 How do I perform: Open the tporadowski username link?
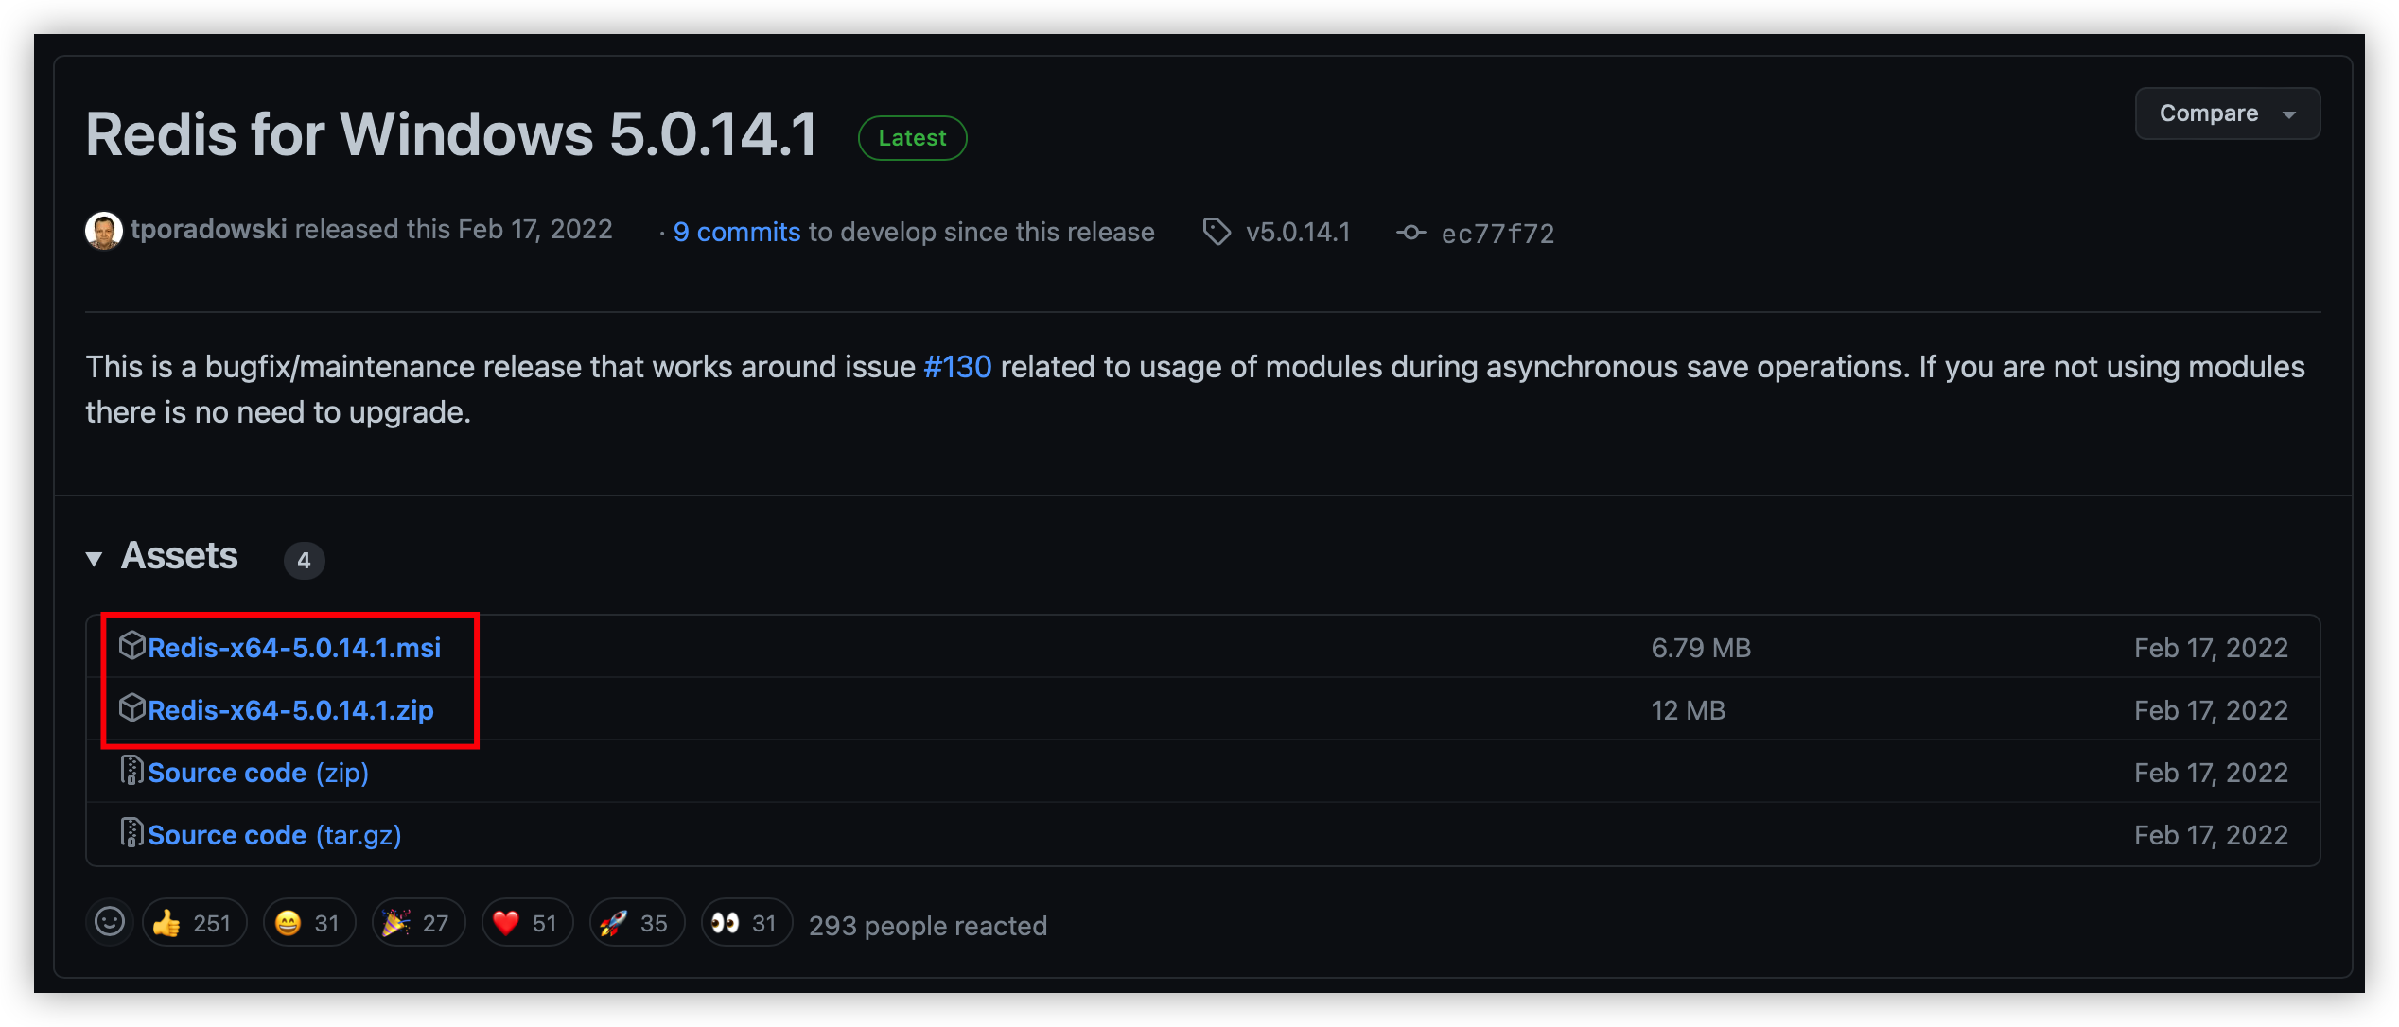pos(208,230)
